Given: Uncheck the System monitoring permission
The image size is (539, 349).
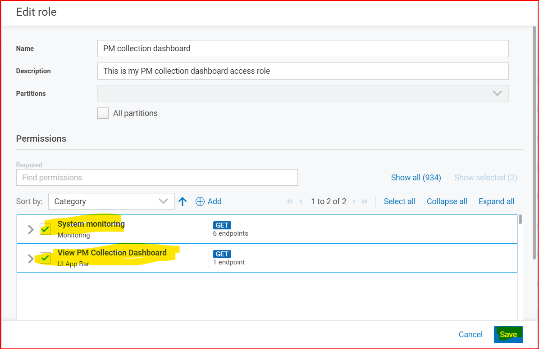Looking at the screenshot, I should click(45, 229).
